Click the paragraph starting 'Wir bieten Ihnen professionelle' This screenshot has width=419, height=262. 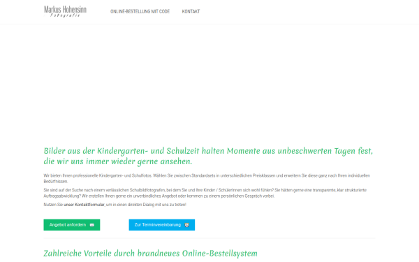coord(207,179)
